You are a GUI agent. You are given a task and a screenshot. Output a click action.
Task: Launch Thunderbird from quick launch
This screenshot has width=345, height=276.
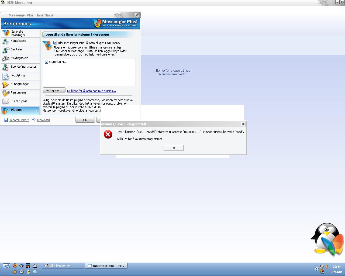coord(21,265)
